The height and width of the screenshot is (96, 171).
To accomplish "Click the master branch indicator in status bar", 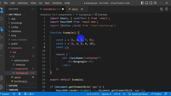I will (x=5, y=94).
